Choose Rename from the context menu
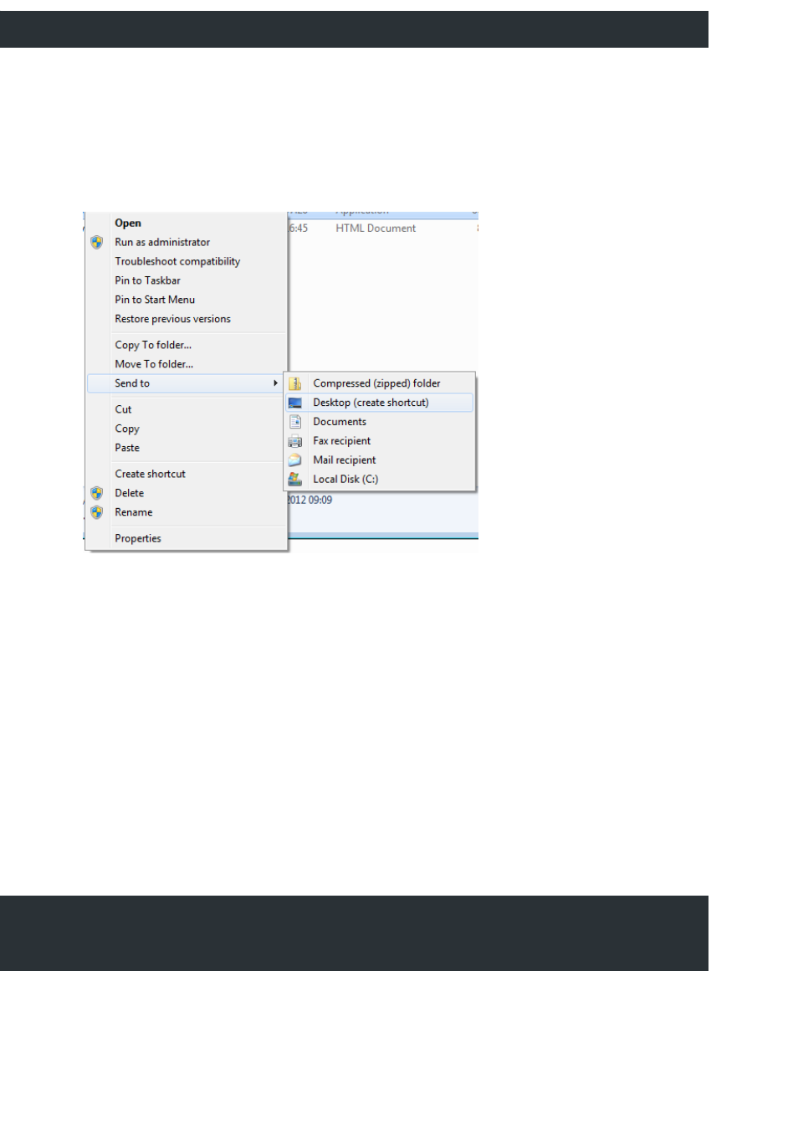 click(187, 513)
